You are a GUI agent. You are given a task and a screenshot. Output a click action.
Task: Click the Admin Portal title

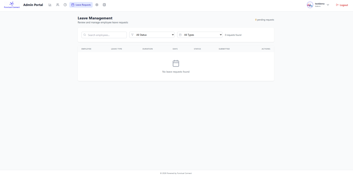click(33, 5)
